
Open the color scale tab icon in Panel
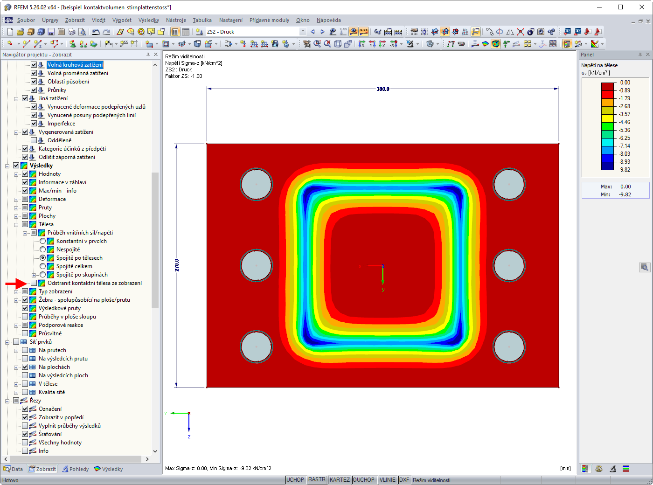585,469
